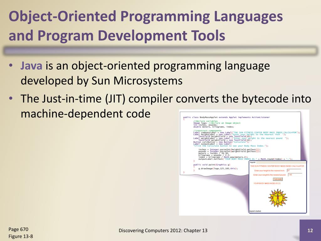Click 'YOUR BODY MASS INDEX IS 23' result
321x241 pixels.
pyautogui.click(x=267, y=183)
